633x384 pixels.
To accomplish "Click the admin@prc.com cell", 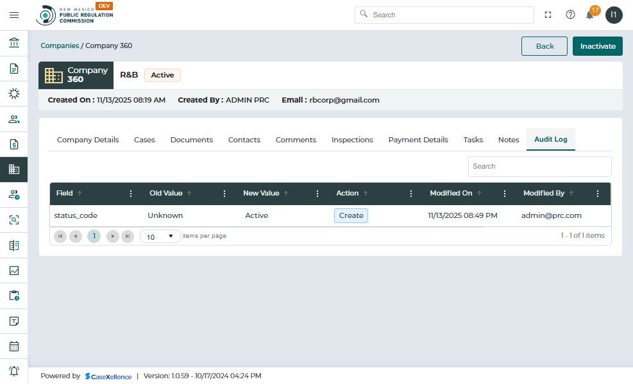I will tap(552, 215).
